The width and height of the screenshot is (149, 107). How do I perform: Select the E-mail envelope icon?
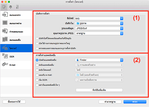(5, 64)
